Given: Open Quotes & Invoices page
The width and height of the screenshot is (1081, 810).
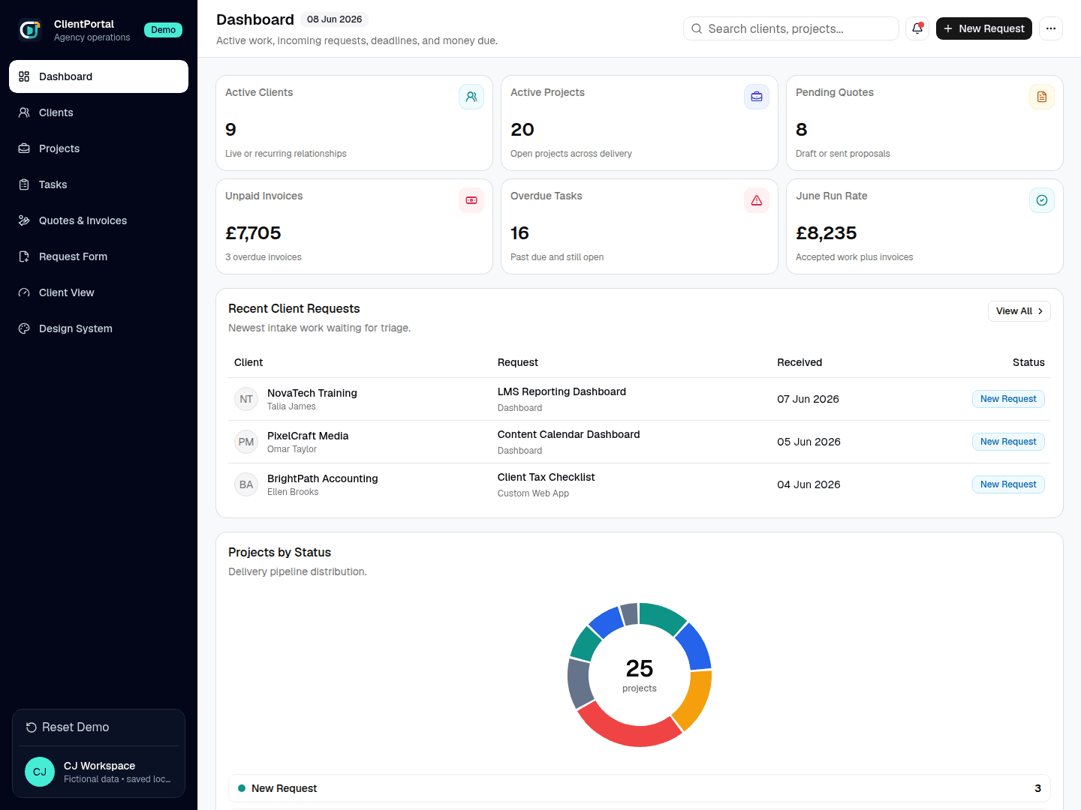Looking at the screenshot, I should click(x=98, y=220).
